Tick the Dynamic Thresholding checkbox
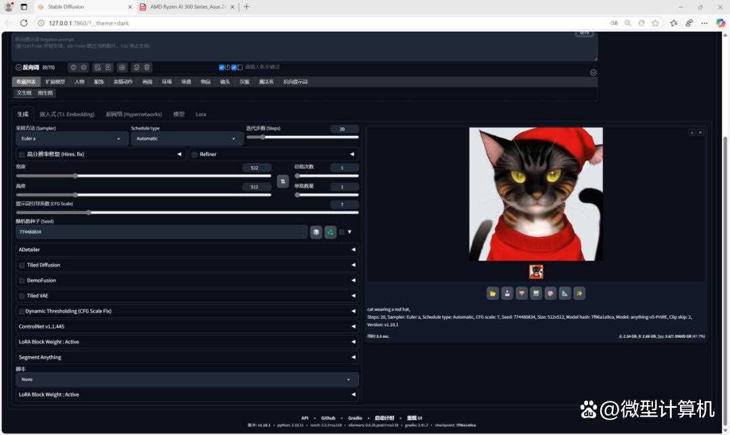 click(x=22, y=311)
